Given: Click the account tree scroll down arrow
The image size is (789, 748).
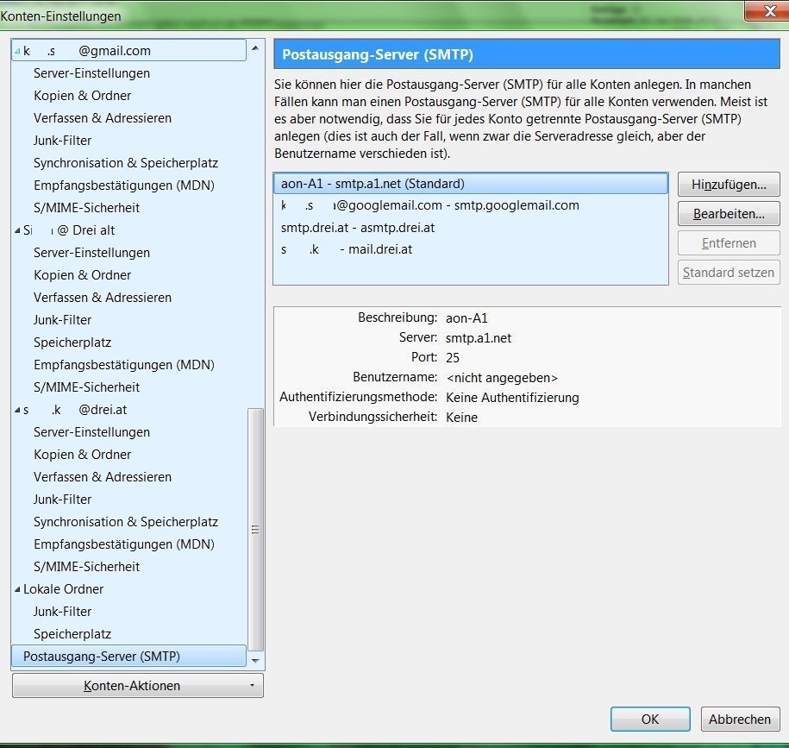Looking at the screenshot, I should [x=255, y=660].
